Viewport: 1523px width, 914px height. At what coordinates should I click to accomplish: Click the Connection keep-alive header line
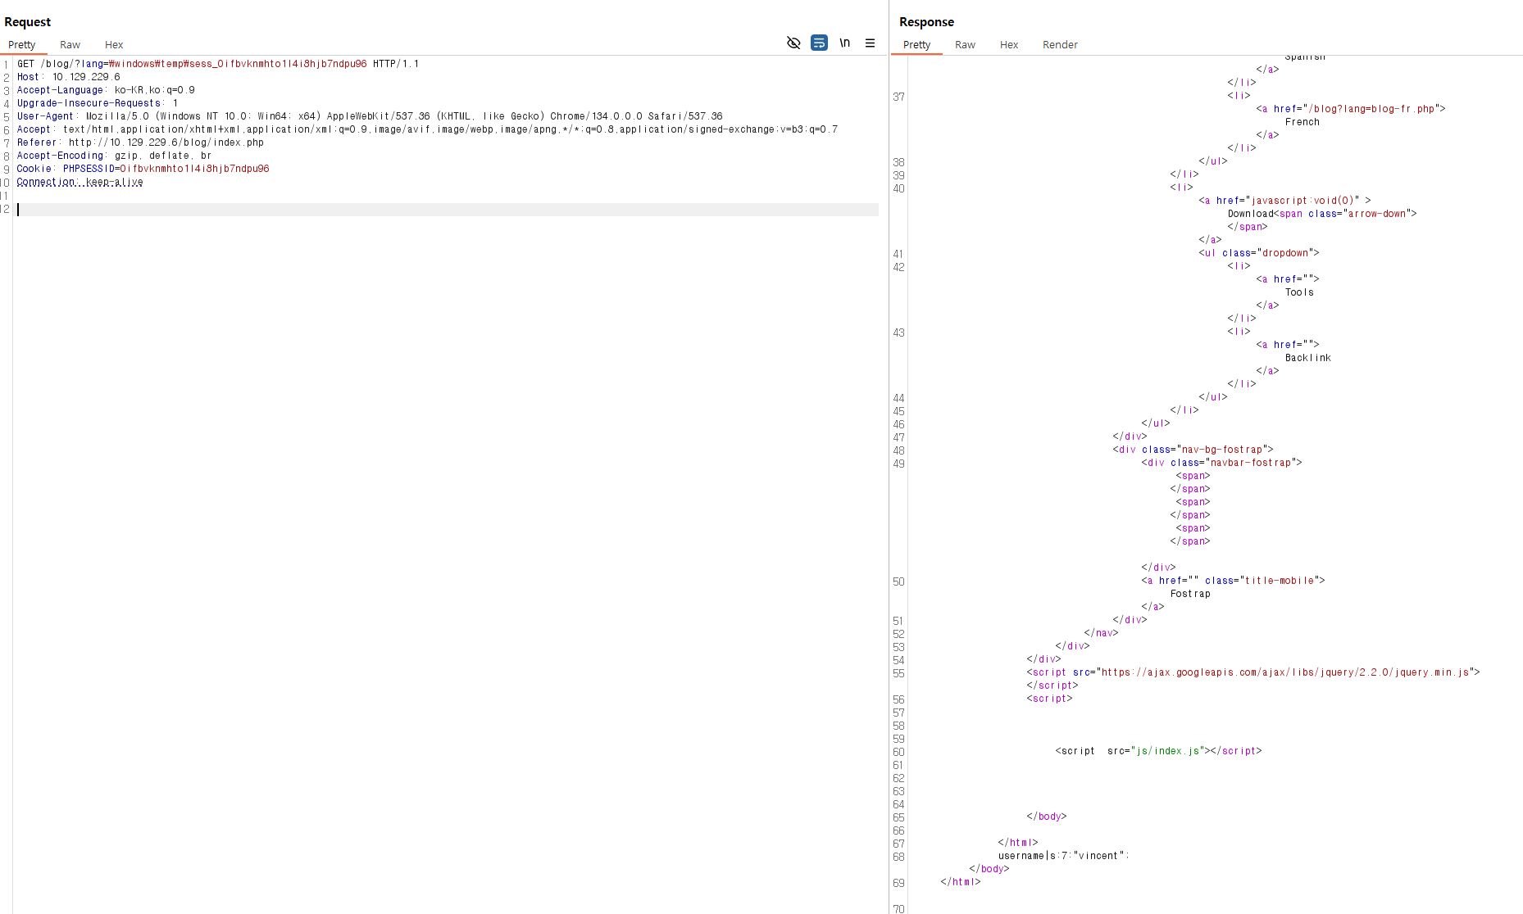(80, 182)
